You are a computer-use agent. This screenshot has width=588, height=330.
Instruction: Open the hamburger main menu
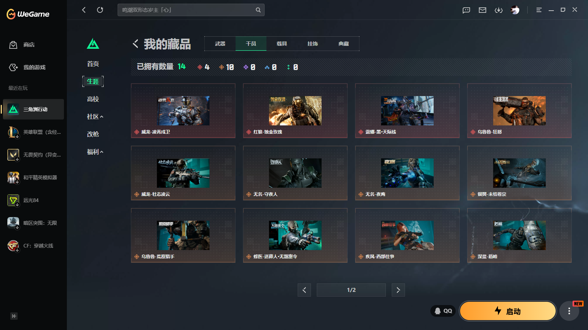tap(539, 10)
